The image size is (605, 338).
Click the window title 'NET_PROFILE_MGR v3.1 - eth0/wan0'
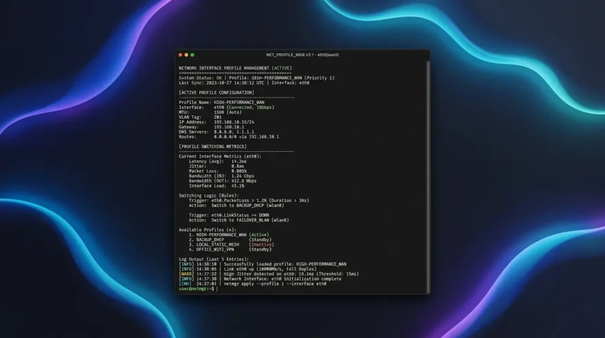302,55
